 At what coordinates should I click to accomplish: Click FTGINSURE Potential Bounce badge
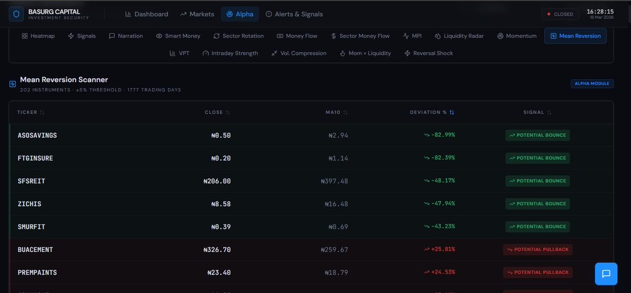(537, 158)
